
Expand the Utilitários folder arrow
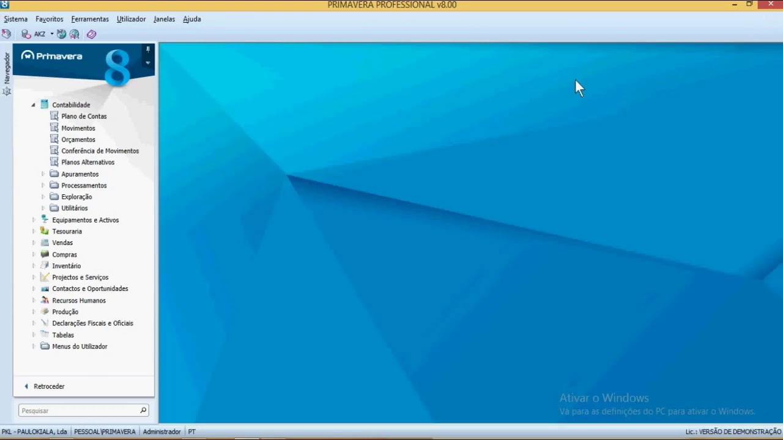coord(43,208)
